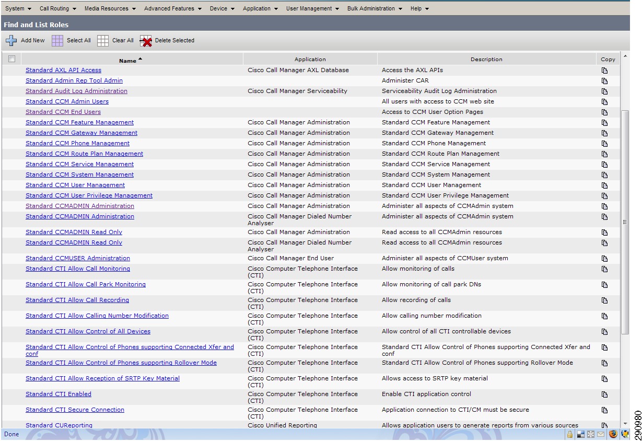This screenshot has height=441, width=642.
Task: Copy the Standard AXL API Access role
Action: [604, 71]
